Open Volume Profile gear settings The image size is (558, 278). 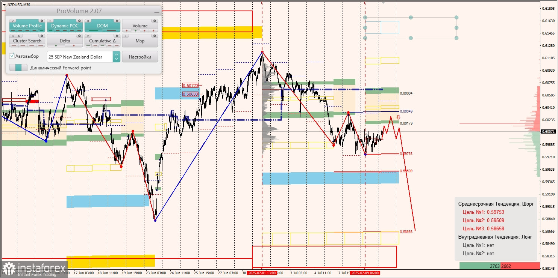(x=42, y=21)
